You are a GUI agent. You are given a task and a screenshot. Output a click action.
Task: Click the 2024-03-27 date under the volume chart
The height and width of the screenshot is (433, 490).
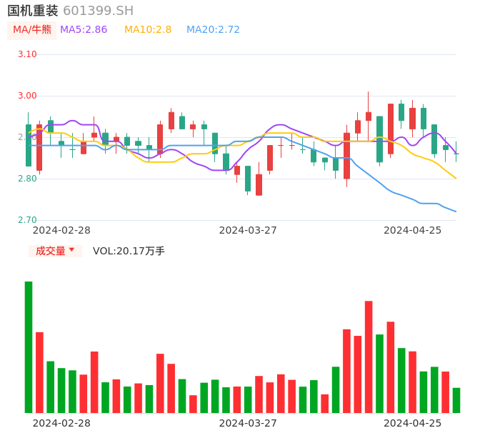tap(248, 423)
